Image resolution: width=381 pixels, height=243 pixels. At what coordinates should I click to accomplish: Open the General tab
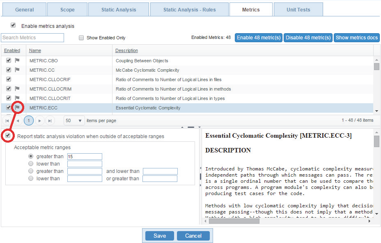24,9
